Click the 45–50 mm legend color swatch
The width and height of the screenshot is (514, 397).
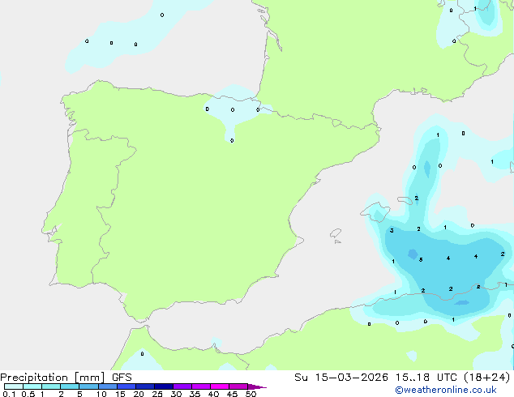click(x=238, y=386)
